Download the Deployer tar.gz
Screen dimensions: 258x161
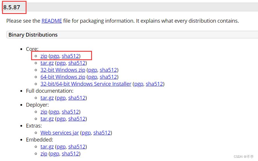click(47, 119)
